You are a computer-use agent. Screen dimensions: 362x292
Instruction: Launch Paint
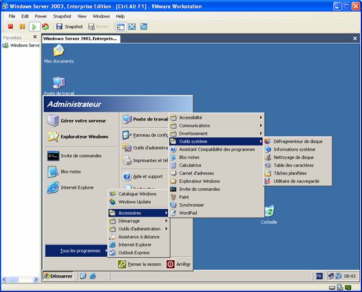(216, 197)
